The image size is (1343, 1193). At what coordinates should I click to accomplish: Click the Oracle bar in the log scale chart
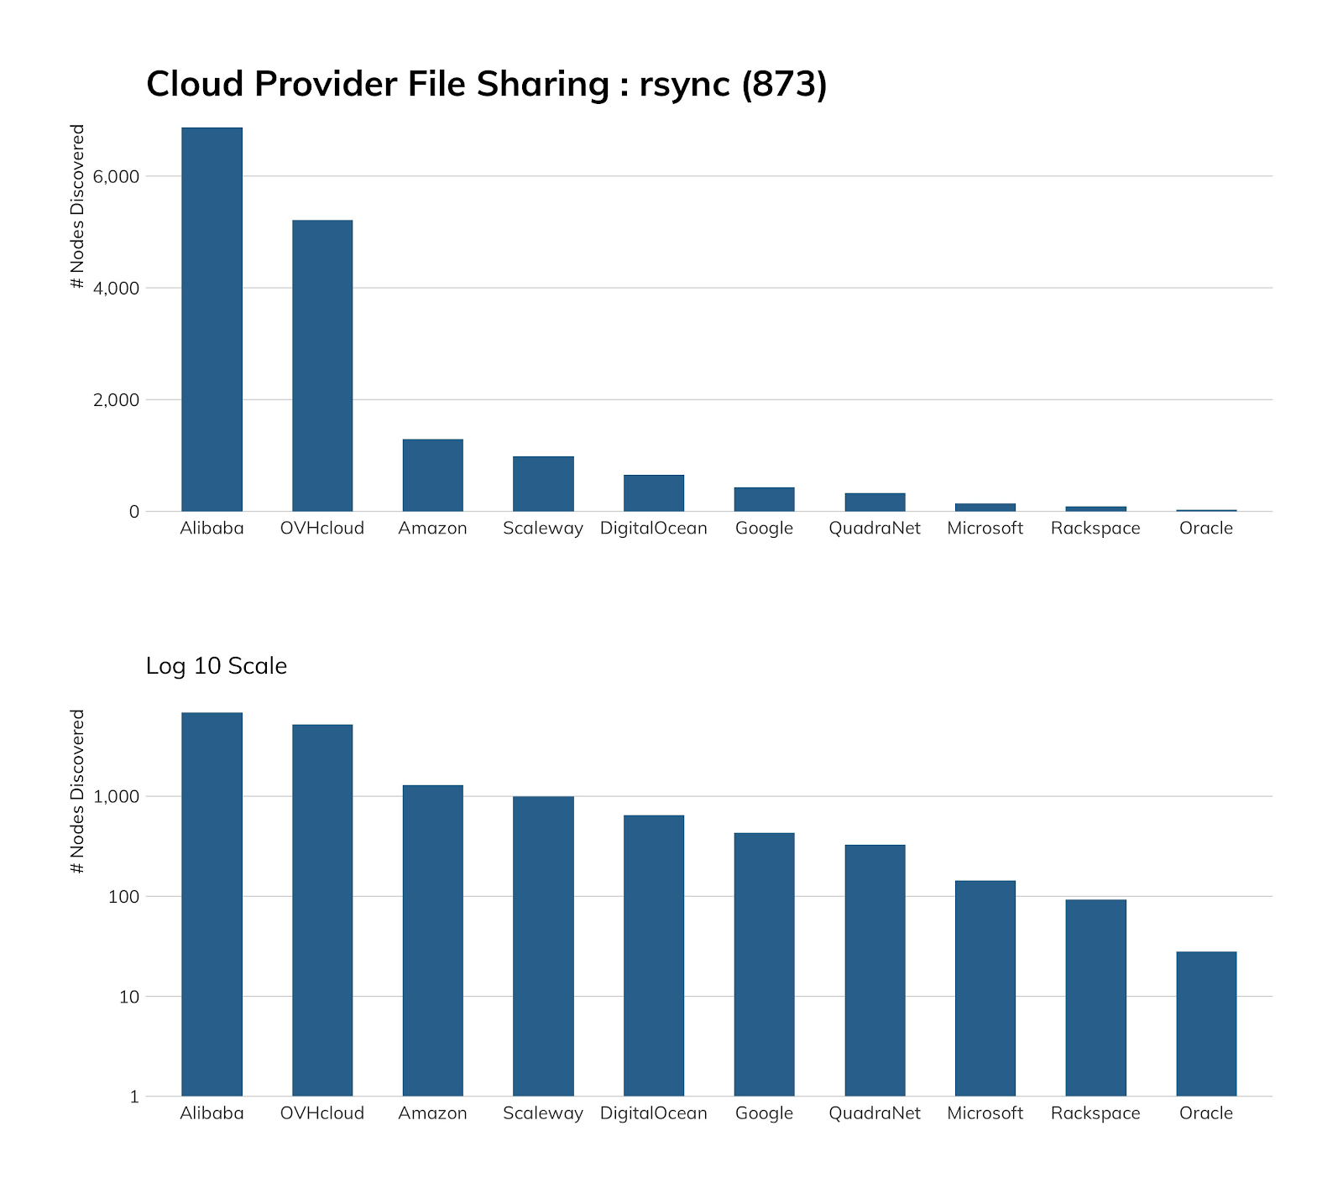1205,1024
